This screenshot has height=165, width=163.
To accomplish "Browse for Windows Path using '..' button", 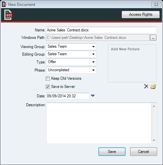I will pyautogui.click(x=153, y=38).
